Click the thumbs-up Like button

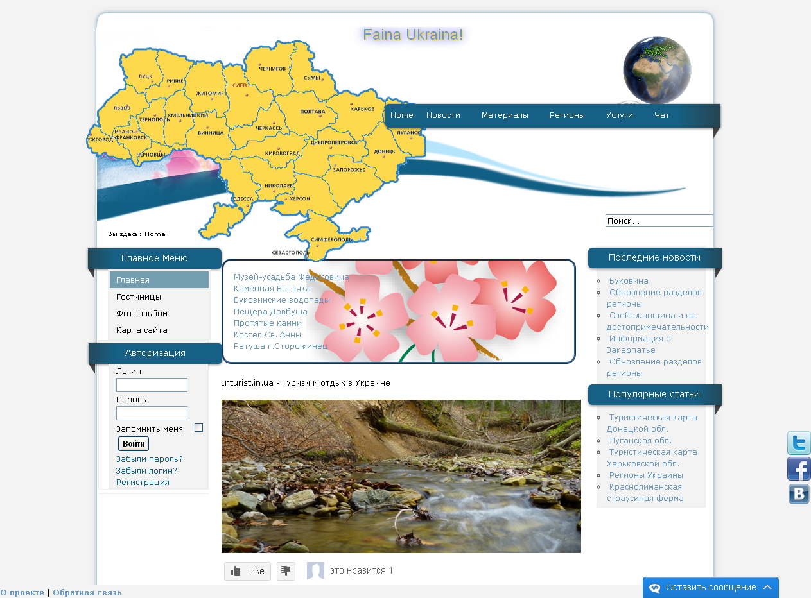pos(247,571)
